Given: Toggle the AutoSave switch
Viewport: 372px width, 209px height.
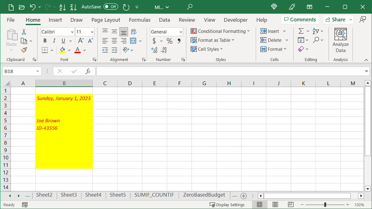Looking at the screenshot, I should coord(110,7).
